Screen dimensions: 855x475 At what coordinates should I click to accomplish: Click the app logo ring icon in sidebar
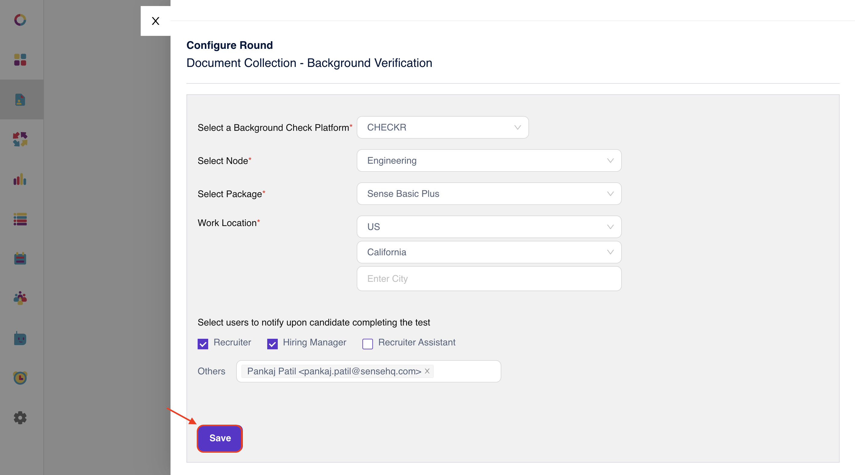[x=20, y=20]
